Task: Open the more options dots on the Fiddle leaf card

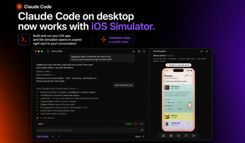Action: 191,123
